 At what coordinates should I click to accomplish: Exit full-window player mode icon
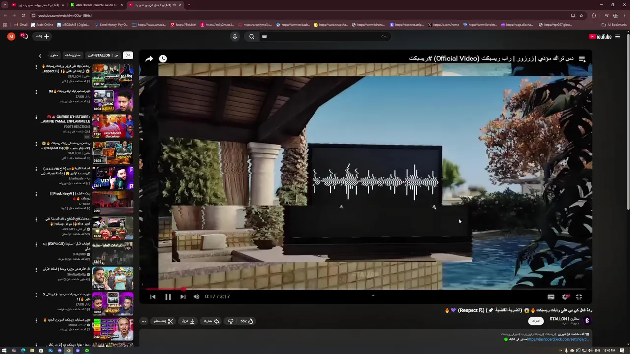pos(579,297)
